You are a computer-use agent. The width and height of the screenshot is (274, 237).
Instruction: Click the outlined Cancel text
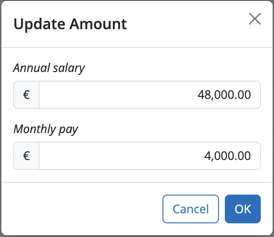(x=191, y=209)
